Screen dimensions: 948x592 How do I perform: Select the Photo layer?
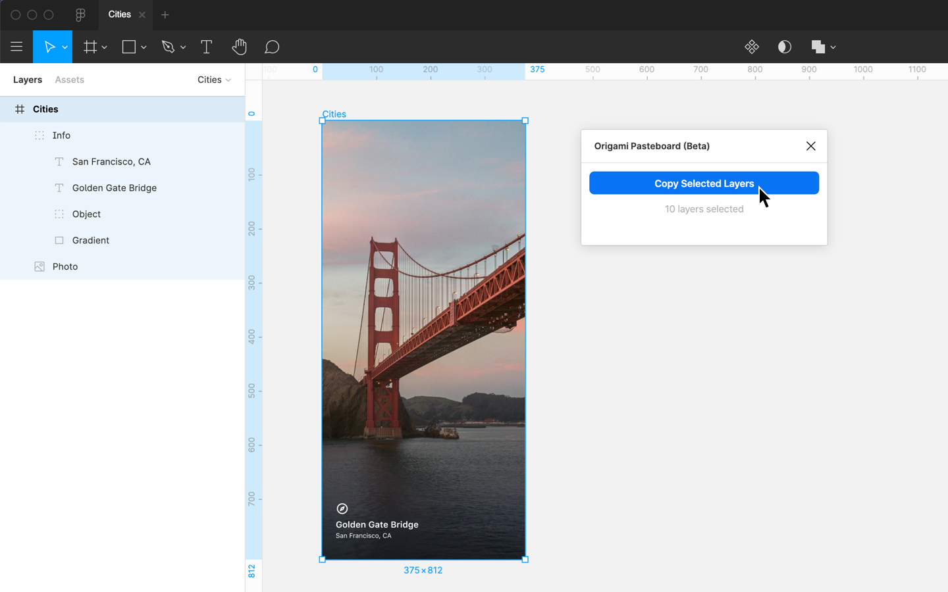(x=65, y=266)
